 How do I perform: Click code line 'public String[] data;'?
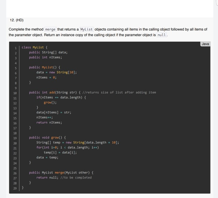pyautogui.click(x=48, y=52)
